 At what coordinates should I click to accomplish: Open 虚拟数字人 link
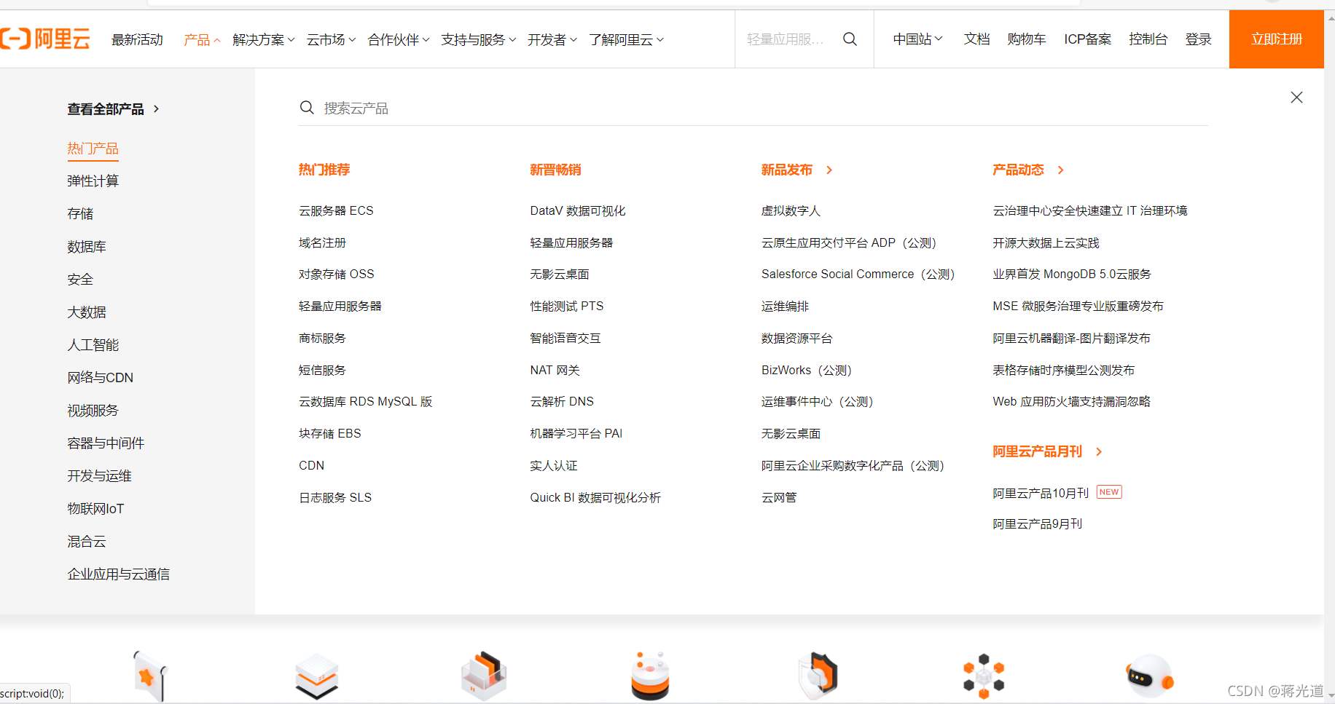coord(791,210)
